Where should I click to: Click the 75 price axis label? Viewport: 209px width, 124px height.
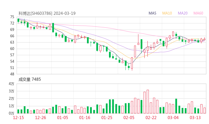(12, 17)
